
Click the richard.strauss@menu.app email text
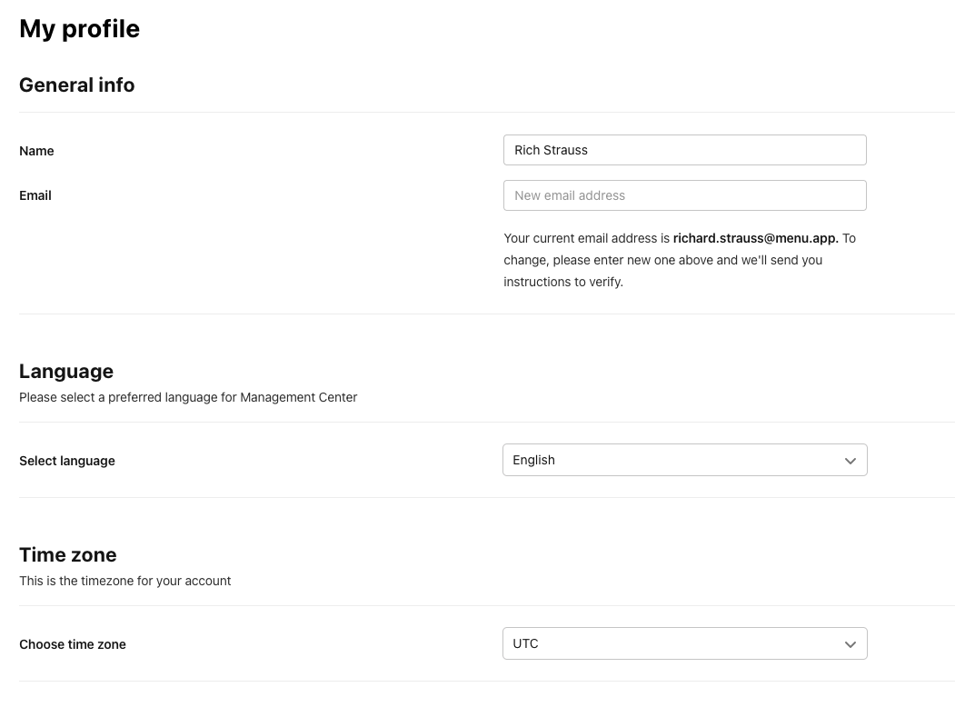click(755, 238)
